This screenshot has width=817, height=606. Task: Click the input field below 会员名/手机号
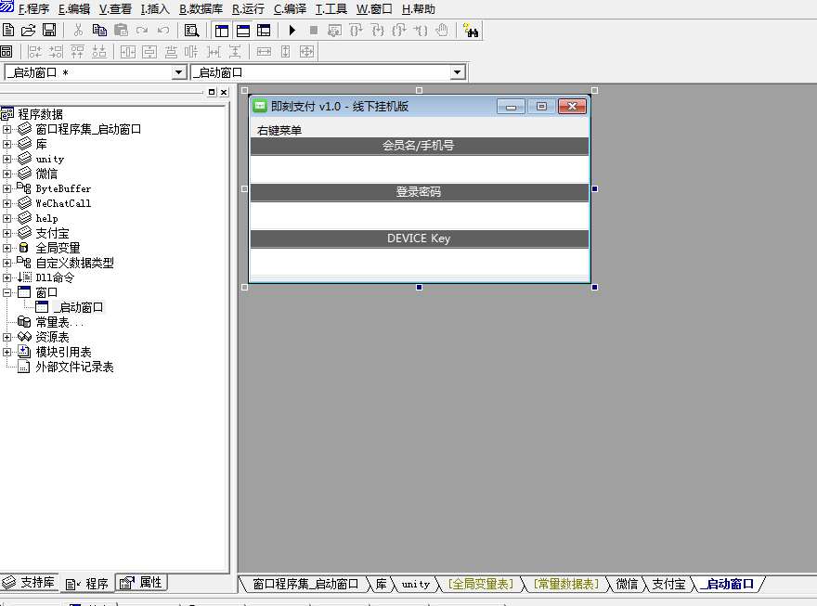(419, 169)
